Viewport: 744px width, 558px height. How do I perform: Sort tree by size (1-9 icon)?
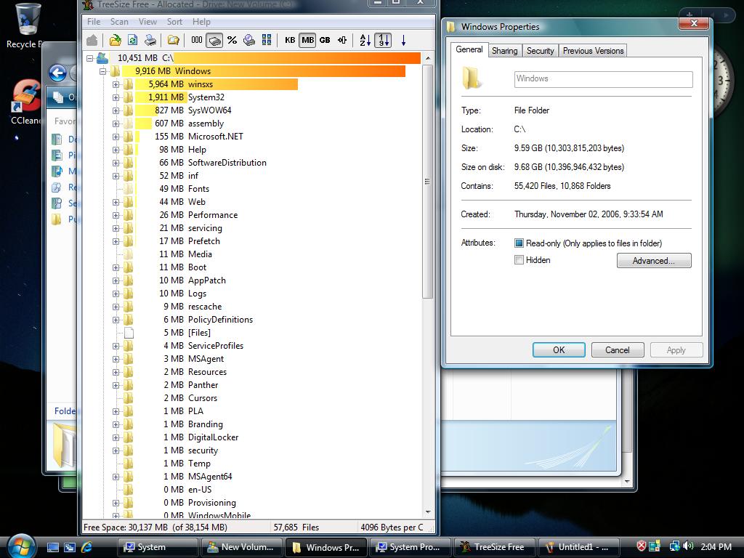[x=383, y=41]
